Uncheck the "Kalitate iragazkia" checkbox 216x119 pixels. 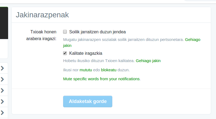point(65,53)
